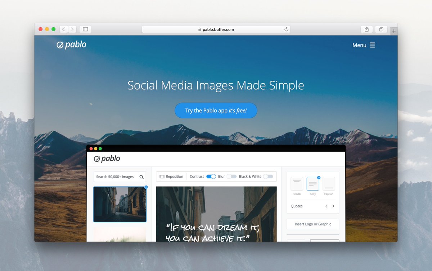Viewport: 432px width, 271px height.
Task: Toggle the Contrast switch
Action: (x=211, y=177)
